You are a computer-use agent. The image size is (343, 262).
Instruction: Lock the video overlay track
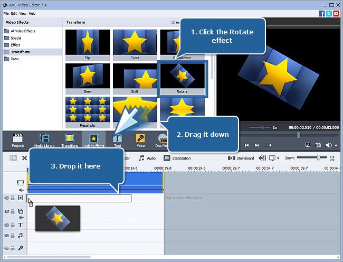[x=13, y=211]
